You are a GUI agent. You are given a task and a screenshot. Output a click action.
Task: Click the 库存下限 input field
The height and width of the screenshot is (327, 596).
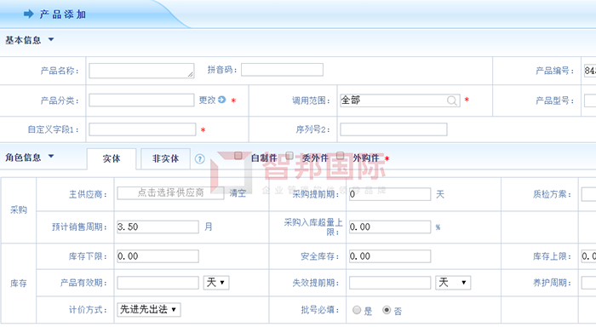point(158,256)
